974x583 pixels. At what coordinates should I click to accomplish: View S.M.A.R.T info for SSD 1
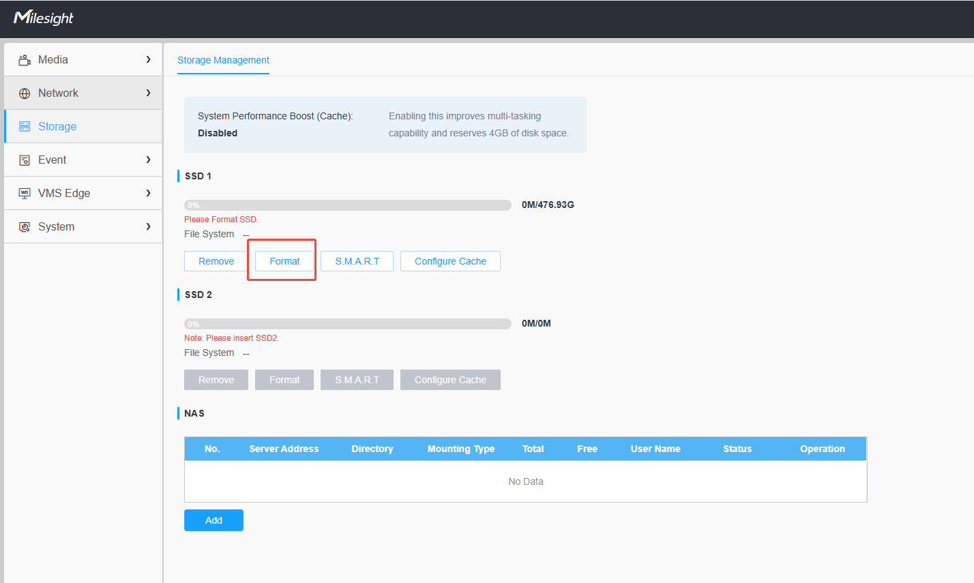tap(357, 261)
